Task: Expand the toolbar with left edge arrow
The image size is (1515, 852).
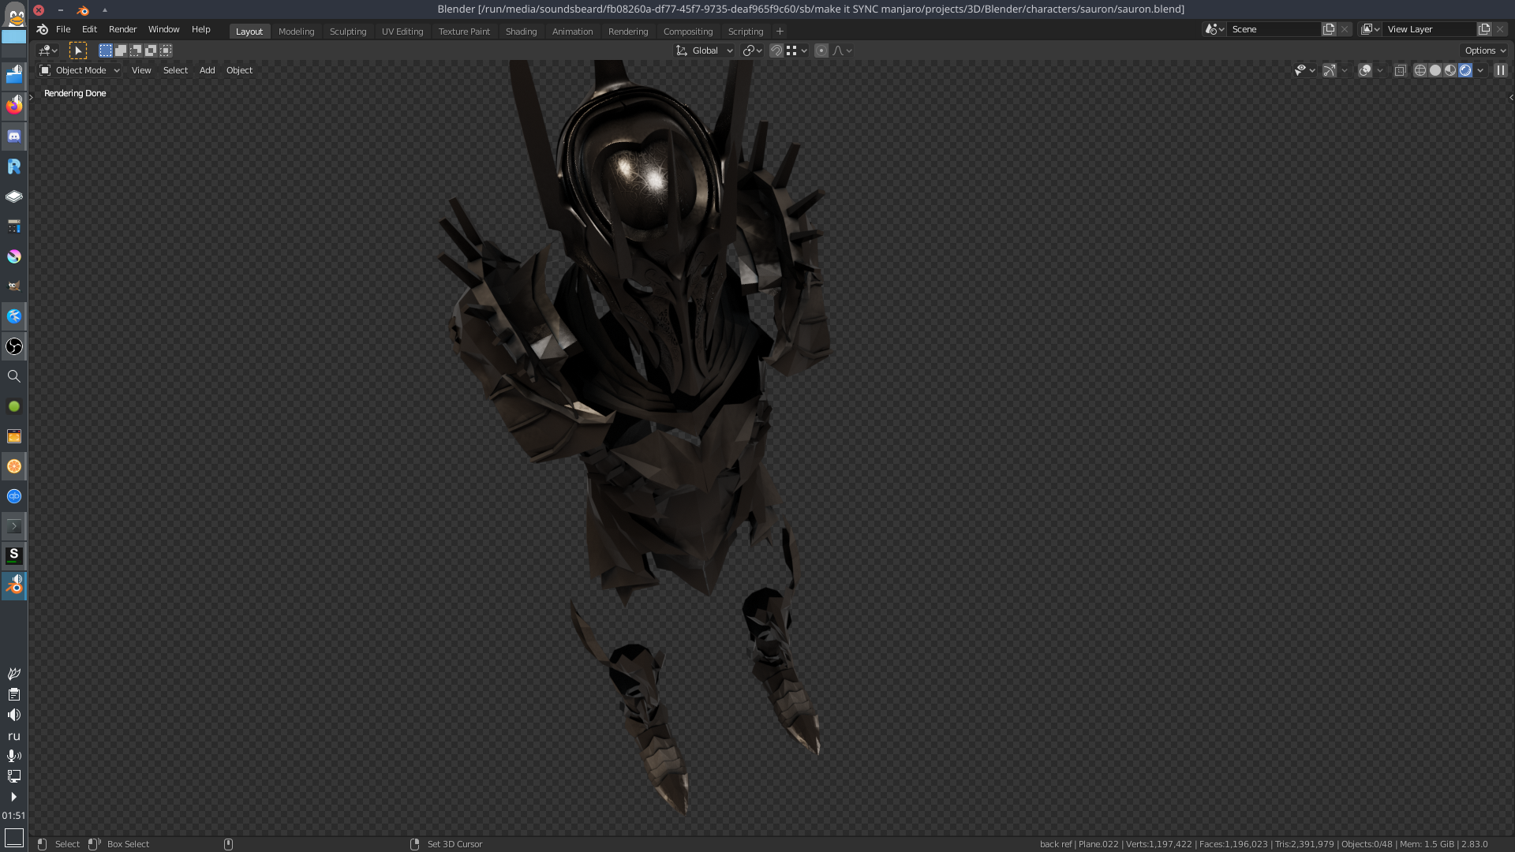Action: point(32,97)
